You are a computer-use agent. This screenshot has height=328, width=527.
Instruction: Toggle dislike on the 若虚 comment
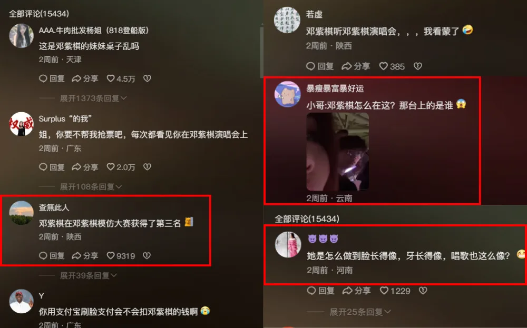[418, 66]
